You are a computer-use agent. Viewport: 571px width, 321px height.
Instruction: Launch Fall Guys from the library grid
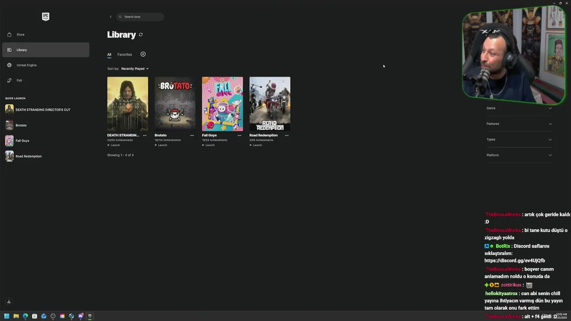(208, 145)
